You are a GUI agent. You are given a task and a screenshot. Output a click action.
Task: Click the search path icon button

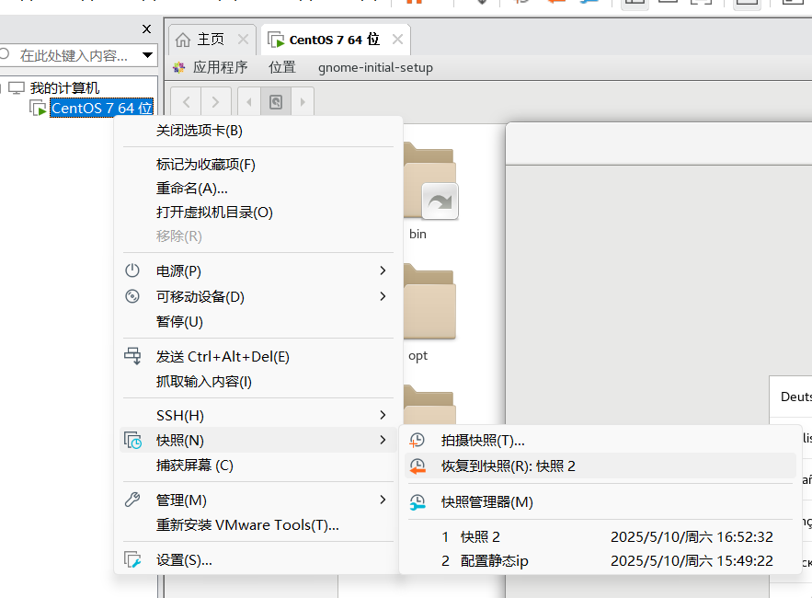(276, 102)
